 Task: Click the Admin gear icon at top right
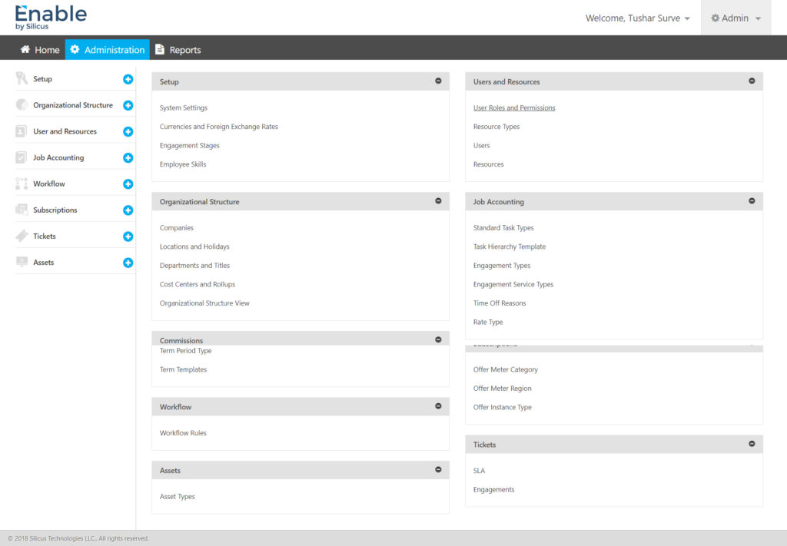click(716, 18)
